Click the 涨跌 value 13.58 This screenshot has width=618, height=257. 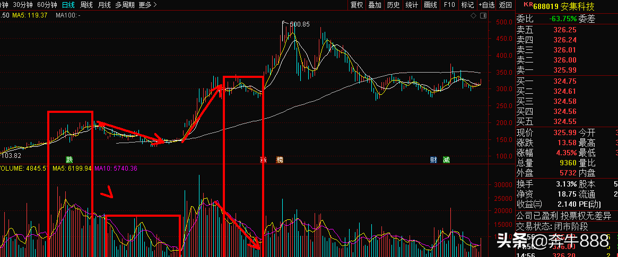pos(567,143)
